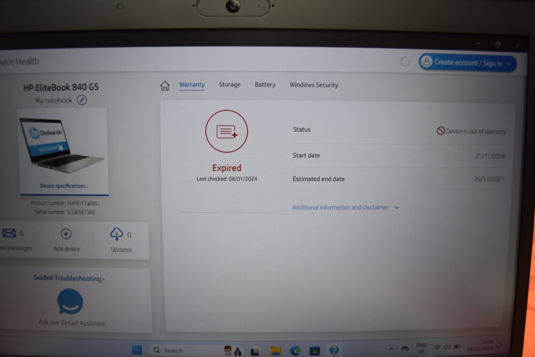Click the refresh circular arrow icon
Screen dimensions: 535x357
click(404, 62)
